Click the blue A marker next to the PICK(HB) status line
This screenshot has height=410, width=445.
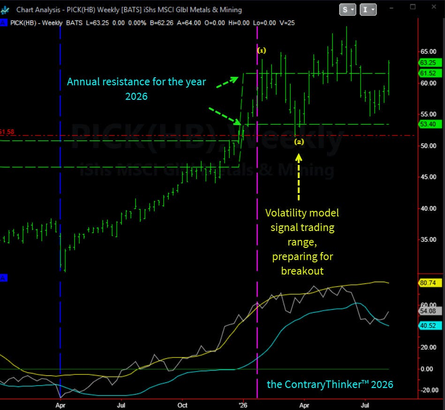coord(3,22)
